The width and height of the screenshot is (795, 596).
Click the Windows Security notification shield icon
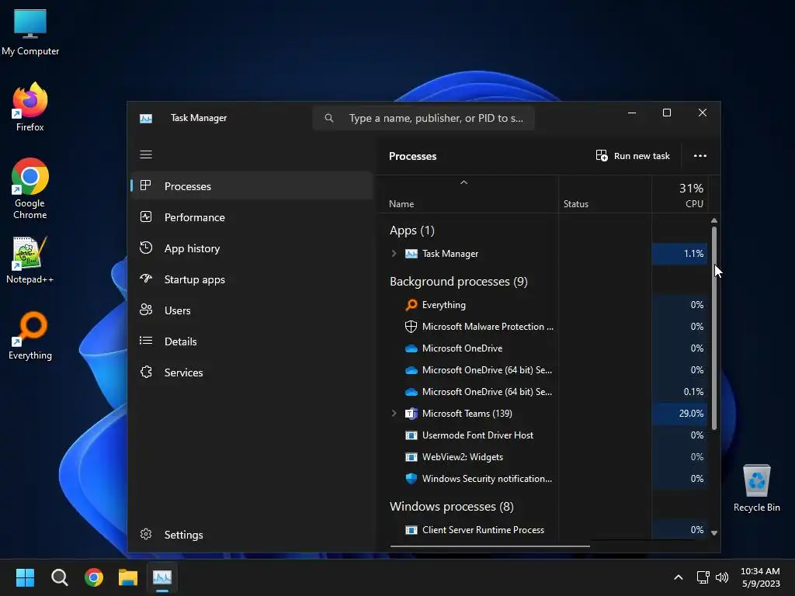point(411,478)
